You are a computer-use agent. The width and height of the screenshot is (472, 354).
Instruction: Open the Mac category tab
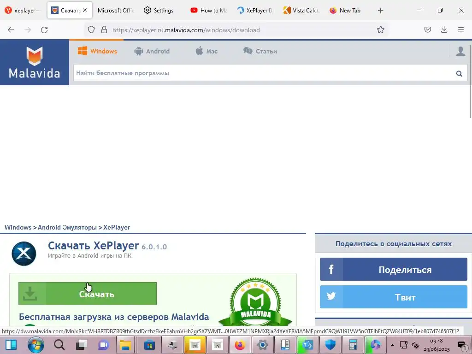(206, 51)
